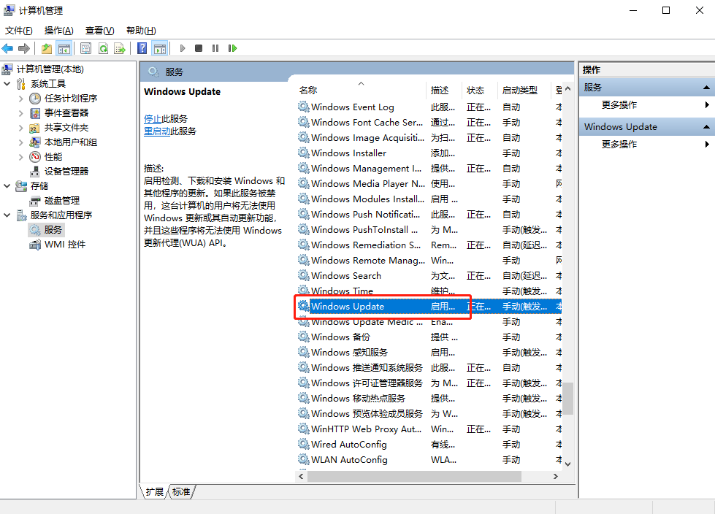Select the Windows Time service
715x514 pixels.
[x=342, y=291]
